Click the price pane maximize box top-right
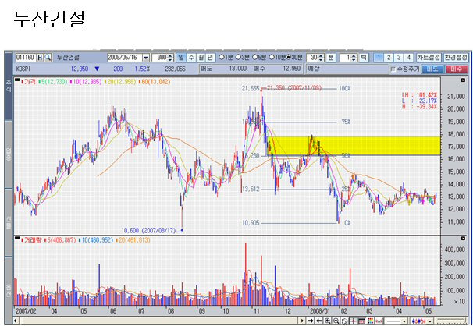Screen dimensions: 473x326 463,80
